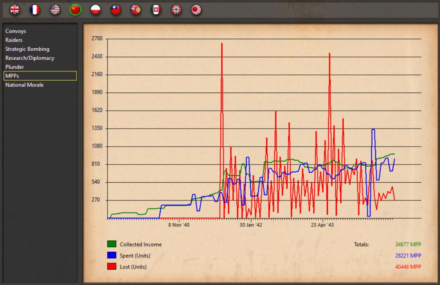Open the Raiders statistics

coord(14,40)
